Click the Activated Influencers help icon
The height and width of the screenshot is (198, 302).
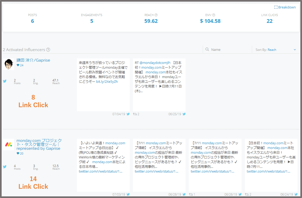pos(48,50)
